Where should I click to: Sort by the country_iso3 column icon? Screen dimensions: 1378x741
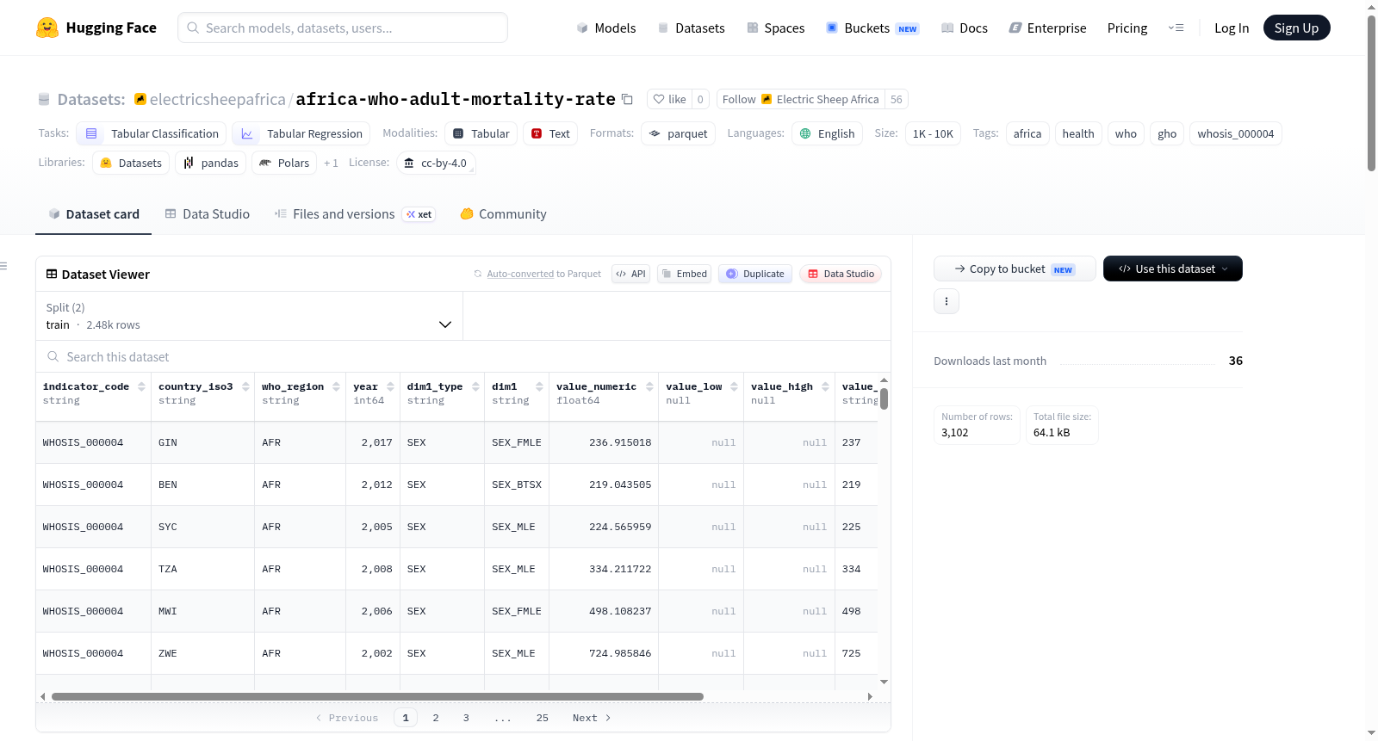(245, 387)
